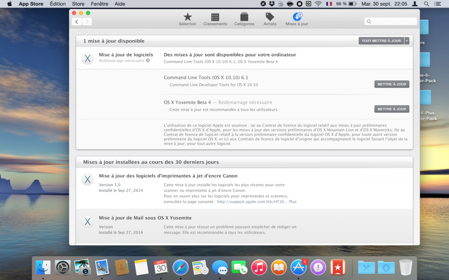Viewport: 449px width, 280px height.
Task: Open the Dropbox menu bar icon
Action: click(272, 4)
